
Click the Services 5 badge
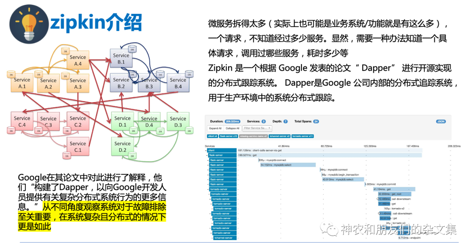point(264,121)
